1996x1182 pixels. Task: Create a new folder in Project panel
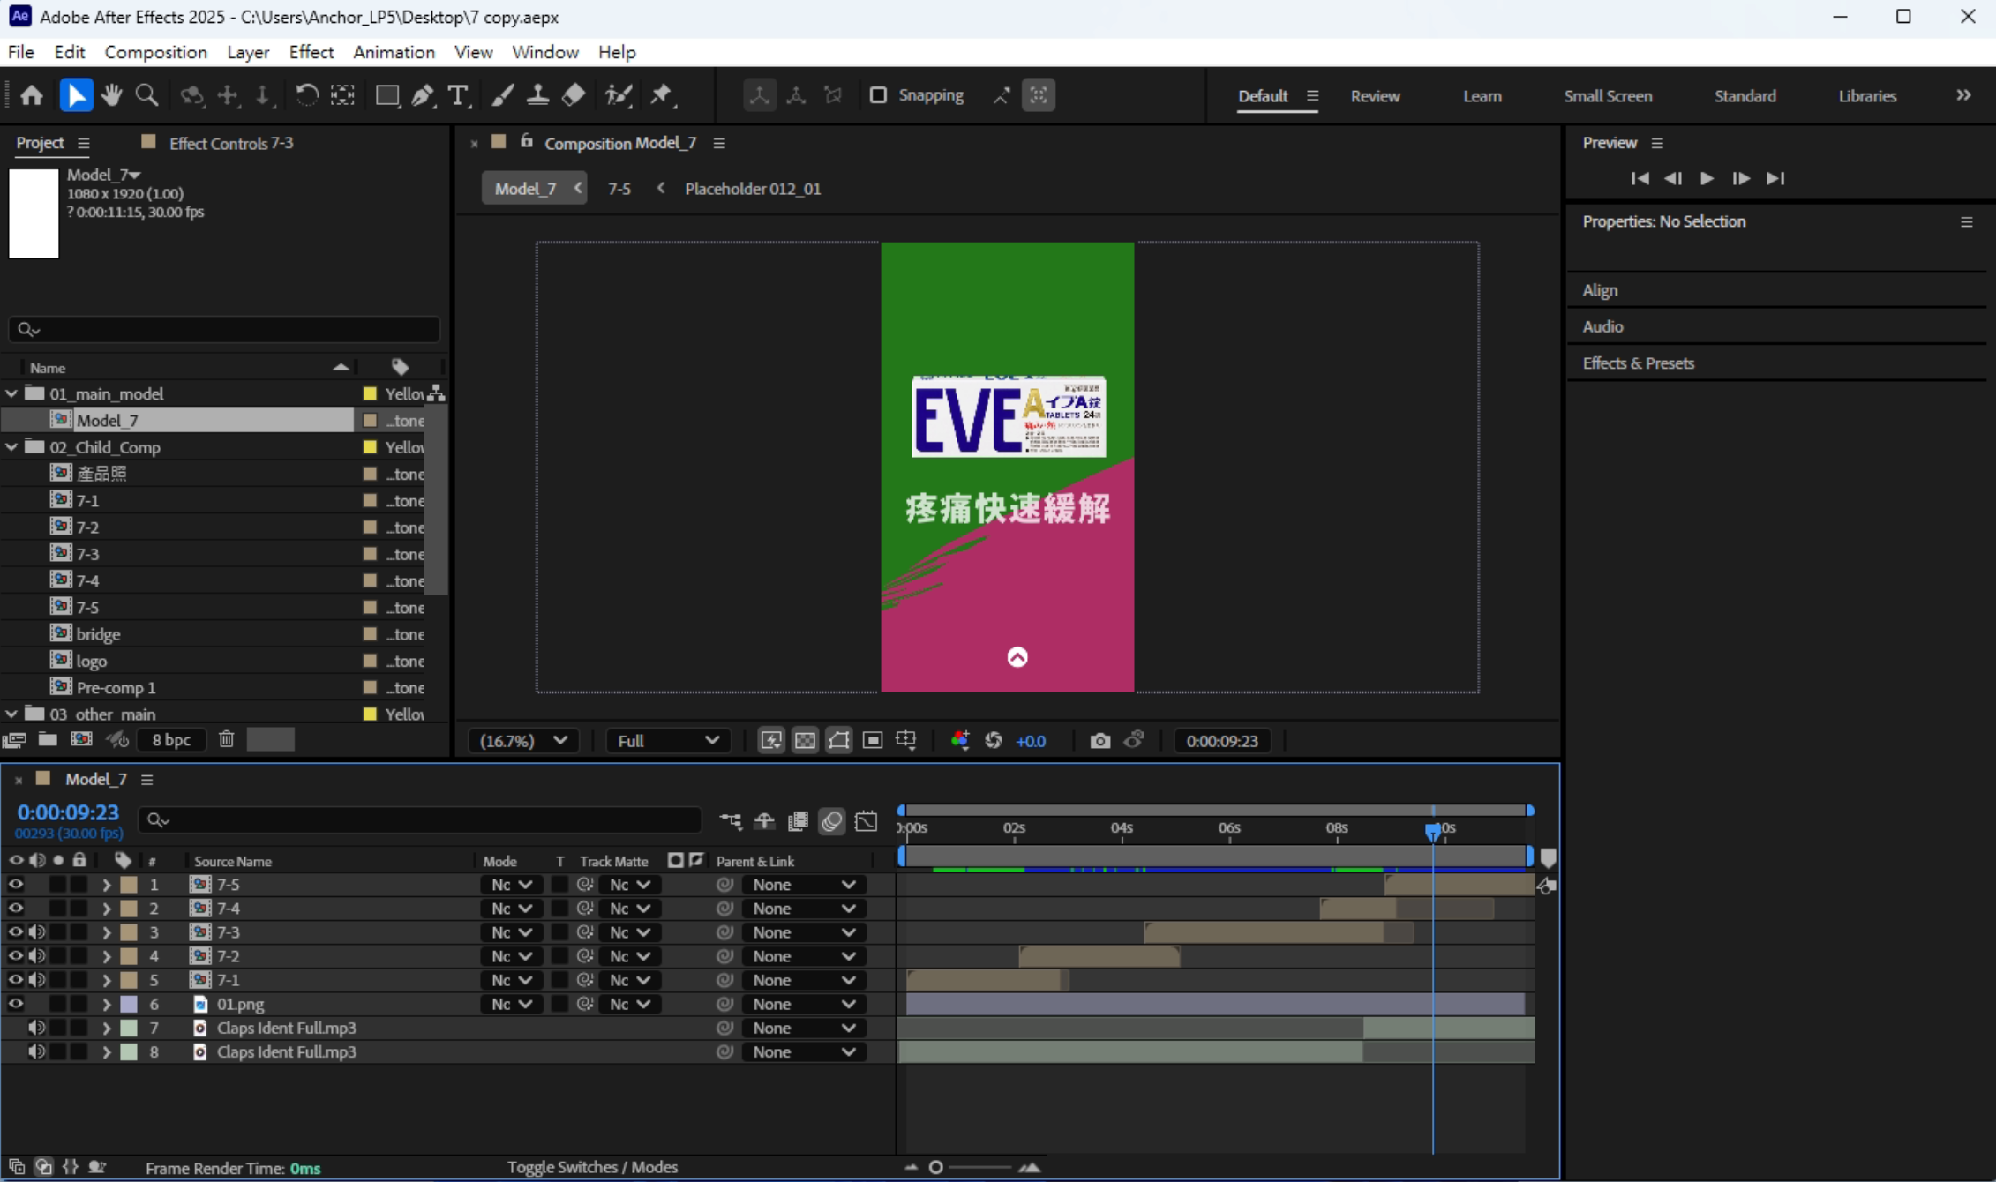click(48, 739)
